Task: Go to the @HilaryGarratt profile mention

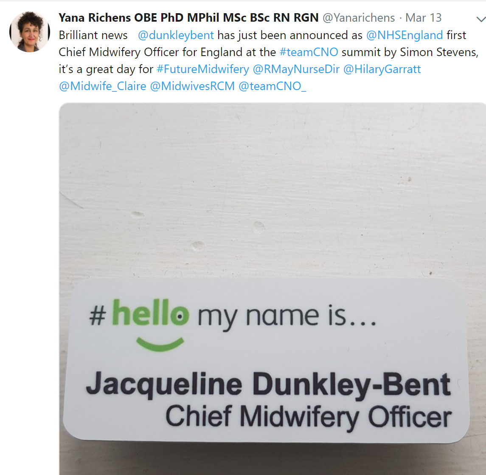Action: click(382, 69)
